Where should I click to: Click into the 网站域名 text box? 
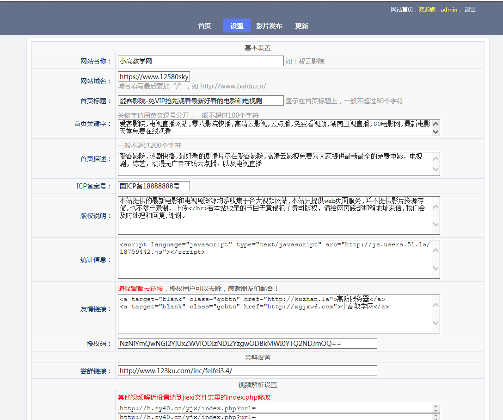(x=153, y=77)
